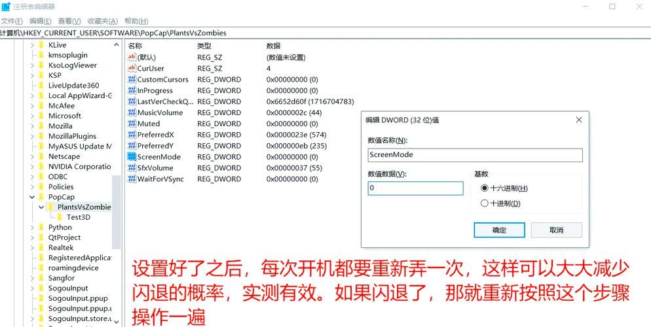This screenshot has height=327, width=651.
Task: Click the value 0x0000023e (574)
Action: (297, 135)
